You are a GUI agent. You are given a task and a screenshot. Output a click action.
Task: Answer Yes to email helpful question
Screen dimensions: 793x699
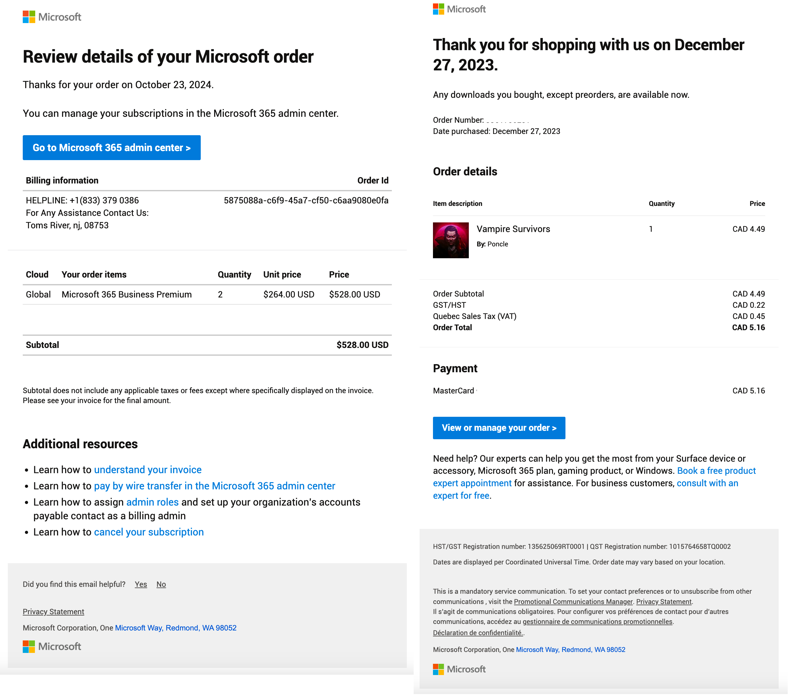pyautogui.click(x=141, y=584)
